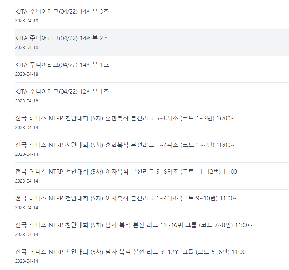Click date below 남자 복식 13~16위 title
The width and height of the screenshot is (289, 270).
tap(27, 235)
